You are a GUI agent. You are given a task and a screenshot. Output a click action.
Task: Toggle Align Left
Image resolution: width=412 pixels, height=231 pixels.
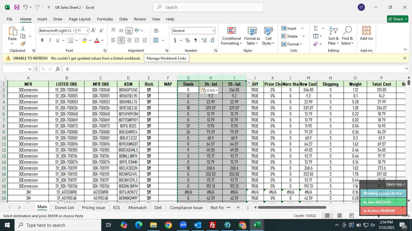[x=113, y=40]
